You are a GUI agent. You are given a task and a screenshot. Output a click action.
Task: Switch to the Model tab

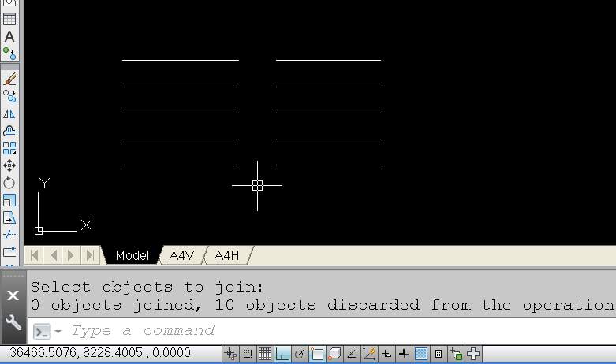(133, 256)
